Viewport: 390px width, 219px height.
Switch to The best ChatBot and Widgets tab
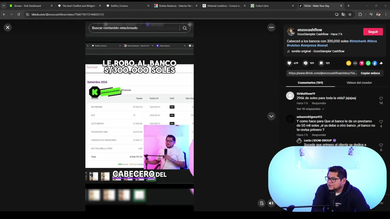[79, 6]
